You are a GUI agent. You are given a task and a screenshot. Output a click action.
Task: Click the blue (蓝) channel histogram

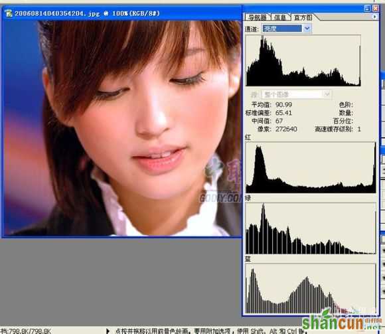311,289
